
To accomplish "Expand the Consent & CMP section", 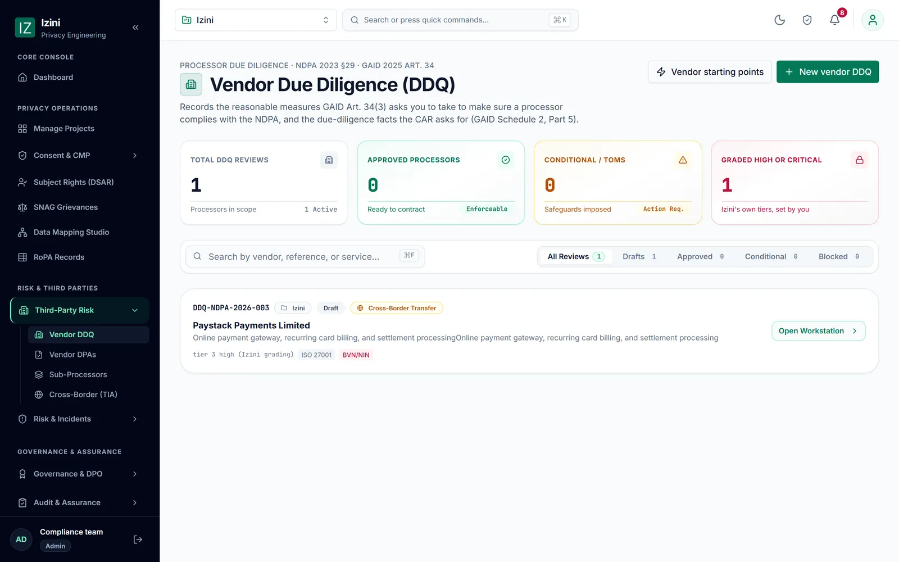I will (80, 156).
